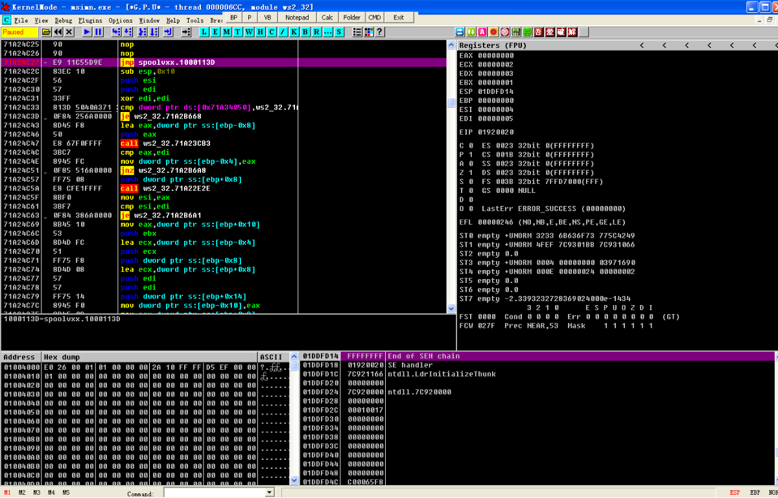Click disassembly scrollbar up arrow
Image resolution: width=778 pixels, height=498 pixels.
[x=451, y=45]
